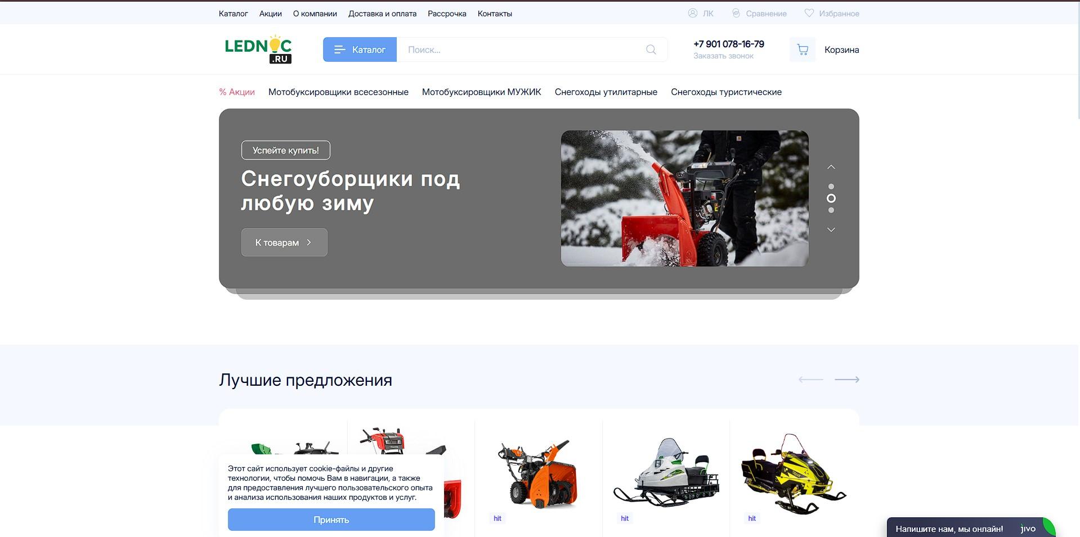Image resolution: width=1080 pixels, height=537 pixels.
Task: Select the second slider dot
Action: (831, 198)
